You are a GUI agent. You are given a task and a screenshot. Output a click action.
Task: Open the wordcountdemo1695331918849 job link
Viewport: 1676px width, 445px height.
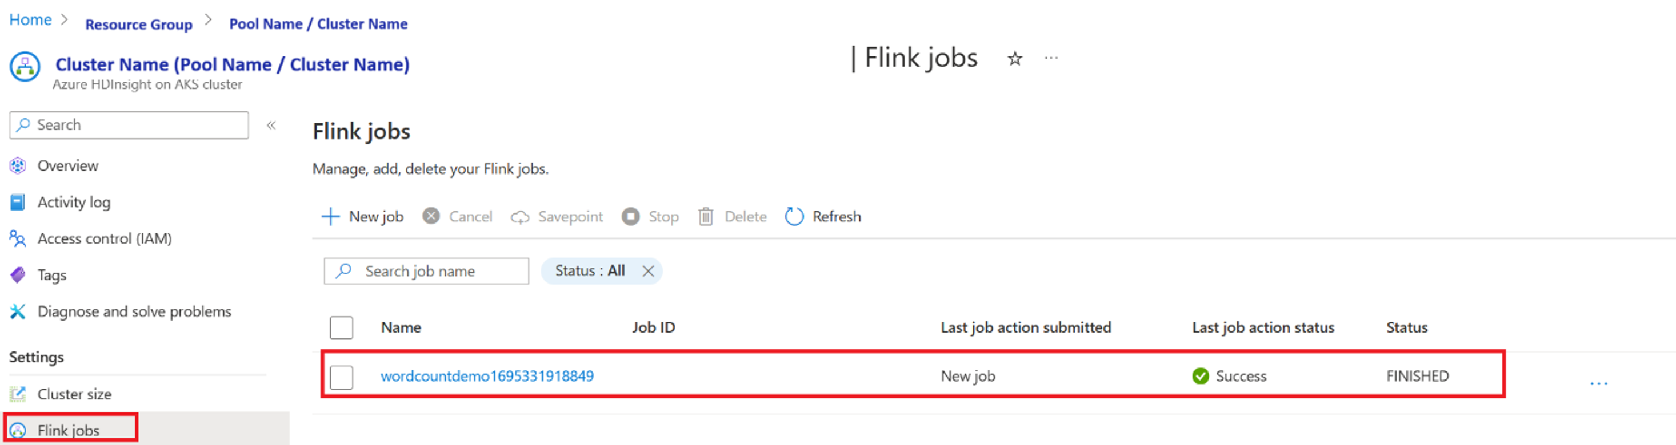487,376
